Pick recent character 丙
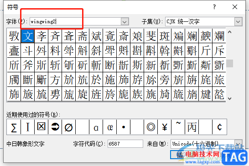Image resolution: width=249 pixels, height=166 pixels. 192,127
